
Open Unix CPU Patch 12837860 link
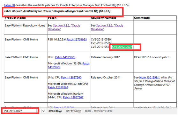pos(71,77)
